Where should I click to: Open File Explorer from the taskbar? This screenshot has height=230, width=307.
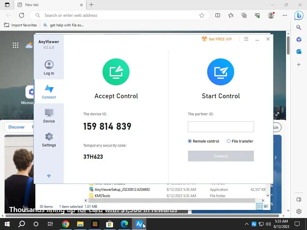click(80, 224)
